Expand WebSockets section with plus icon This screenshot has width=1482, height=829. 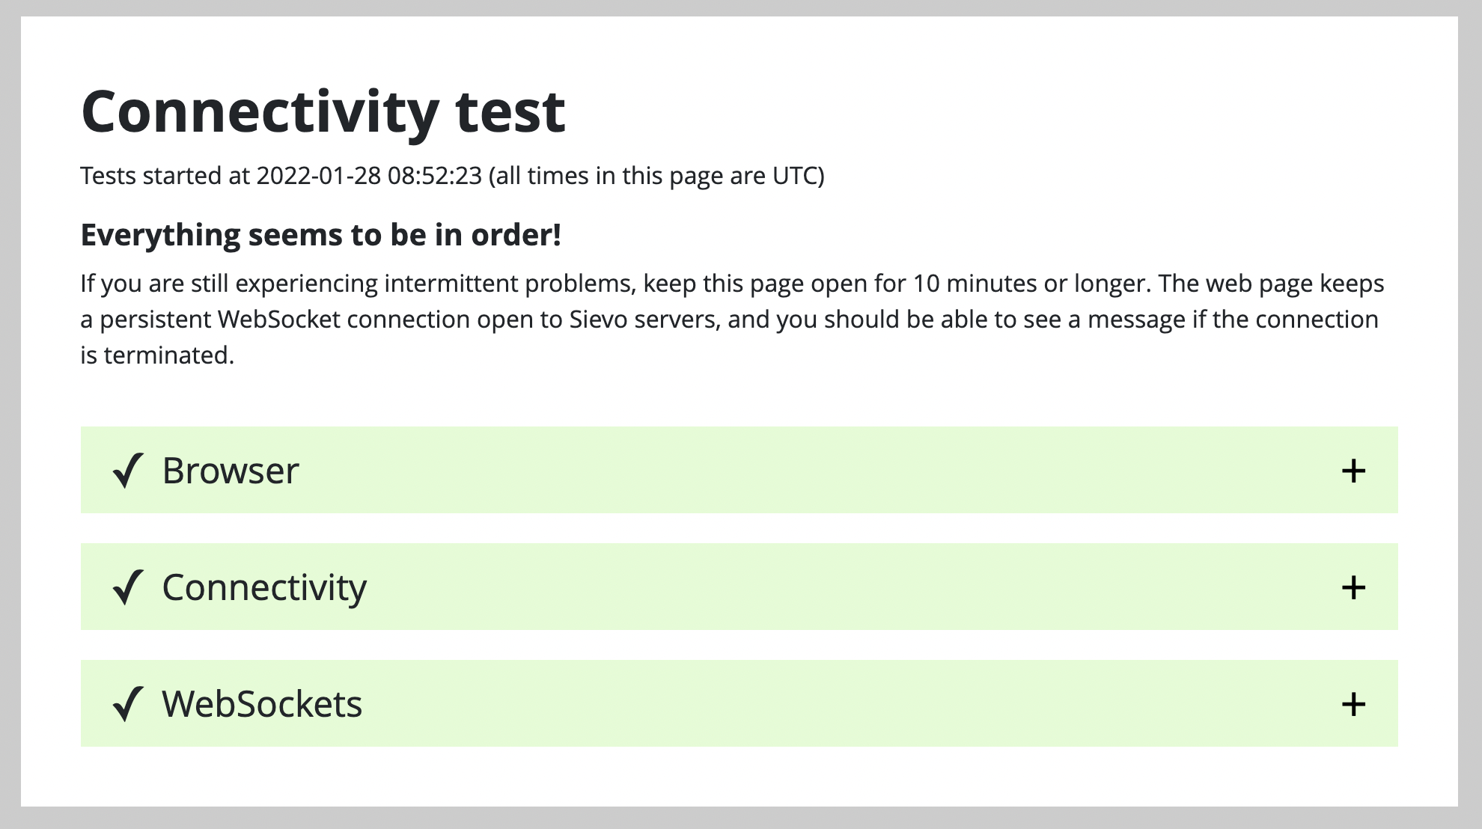click(x=1353, y=704)
